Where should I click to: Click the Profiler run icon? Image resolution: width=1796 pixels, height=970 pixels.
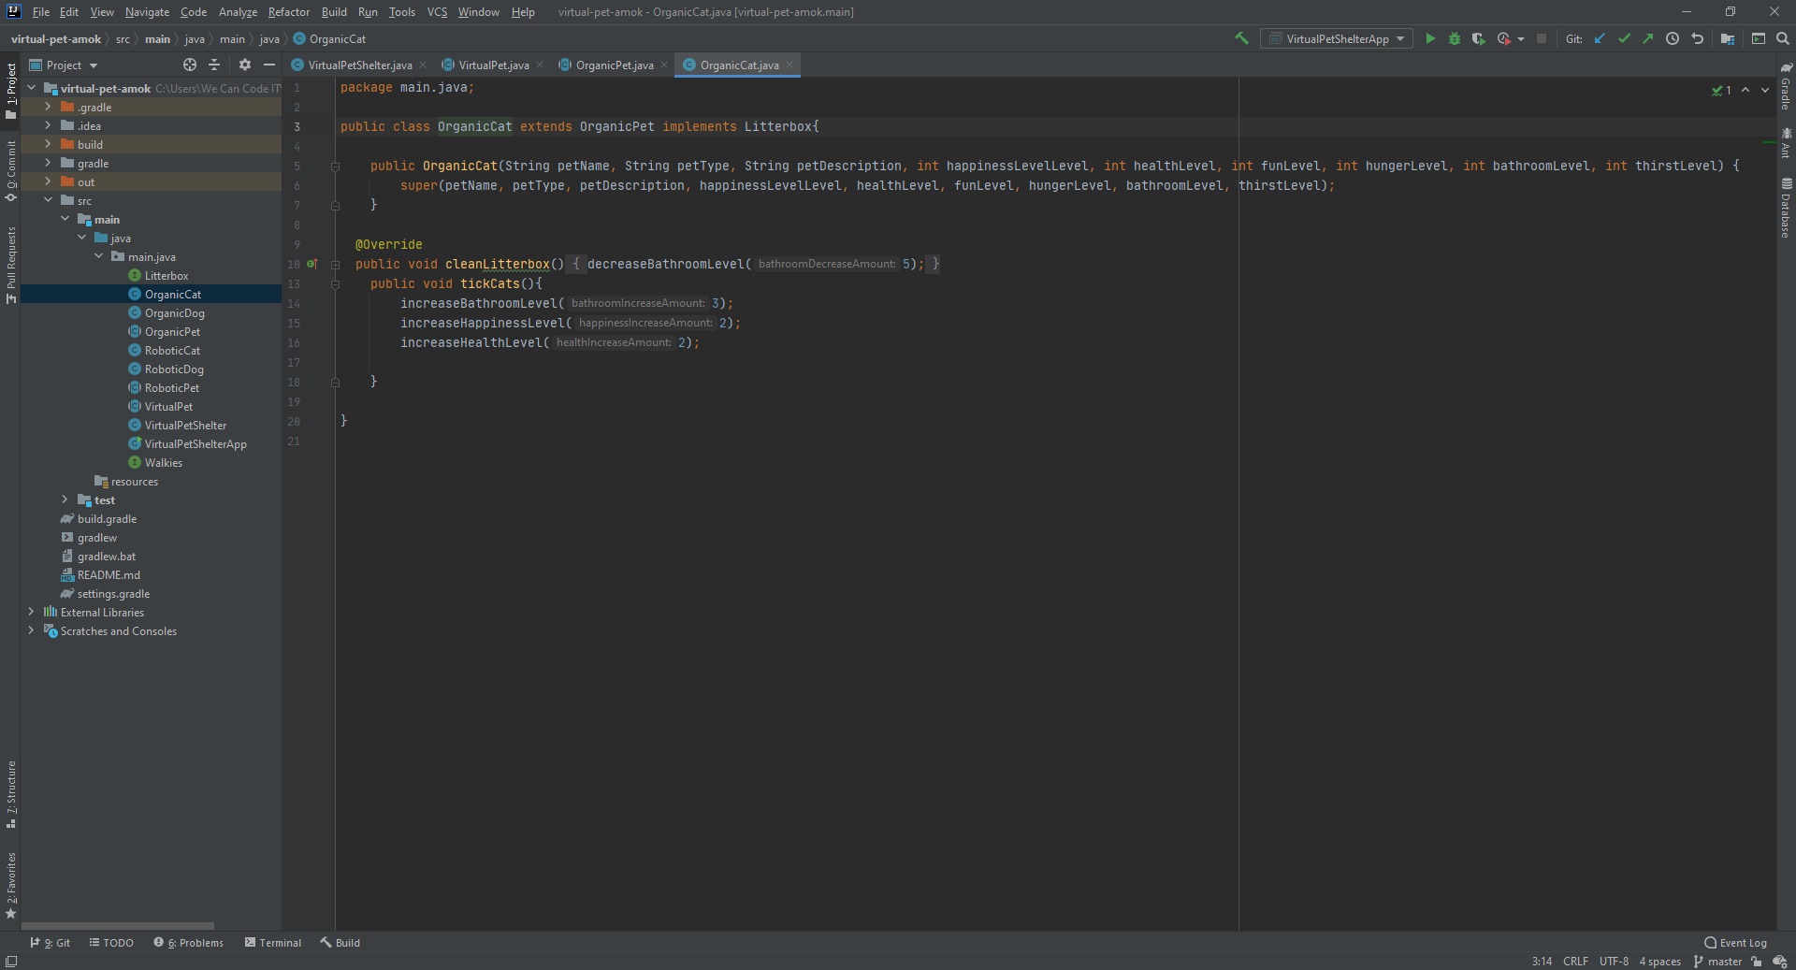(1503, 38)
